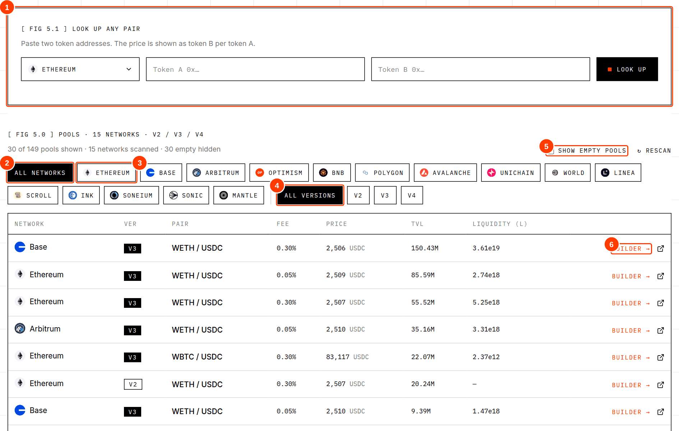Open external link for Arbitrum WETH/USDC pool
This screenshot has height=431, width=679.
click(660, 330)
